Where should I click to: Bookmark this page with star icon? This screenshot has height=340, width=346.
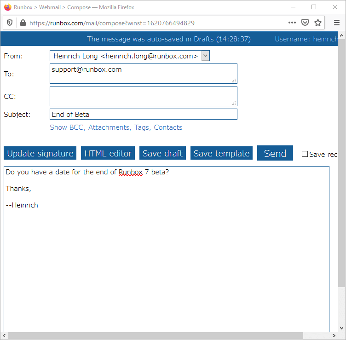coord(318,23)
